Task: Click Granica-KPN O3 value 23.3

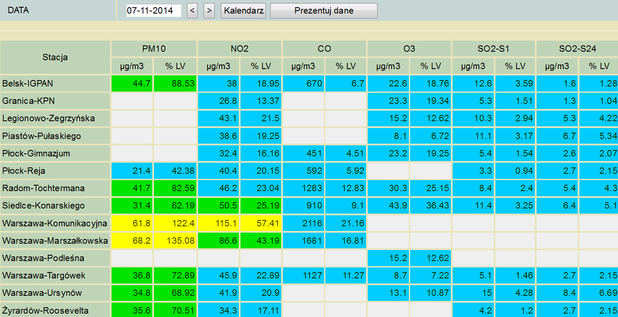Action: [388, 101]
